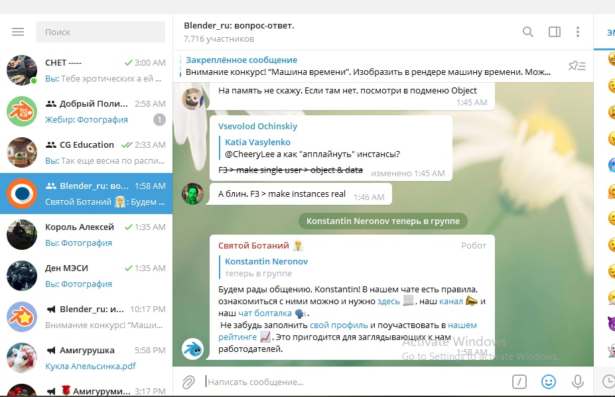Viewport: 615px width, 397px height.
Task: Open recent emoji clock icon
Action: coord(609,381)
